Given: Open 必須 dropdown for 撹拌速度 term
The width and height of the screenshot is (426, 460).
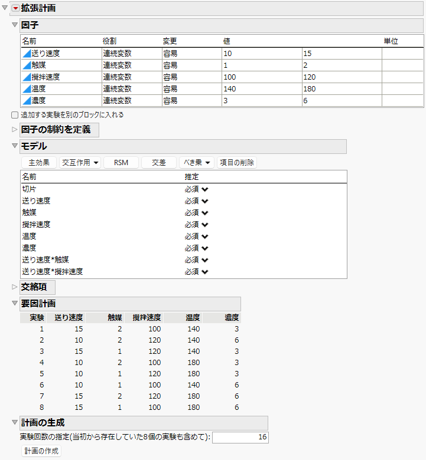Looking at the screenshot, I should [x=196, y=225].
